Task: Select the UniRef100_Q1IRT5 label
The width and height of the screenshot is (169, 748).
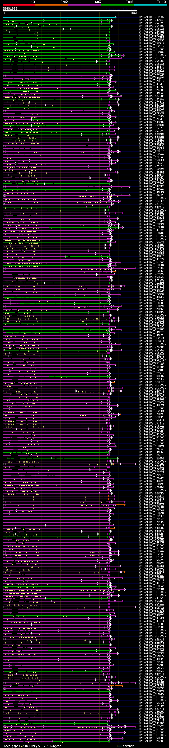Action: [152, 58]
